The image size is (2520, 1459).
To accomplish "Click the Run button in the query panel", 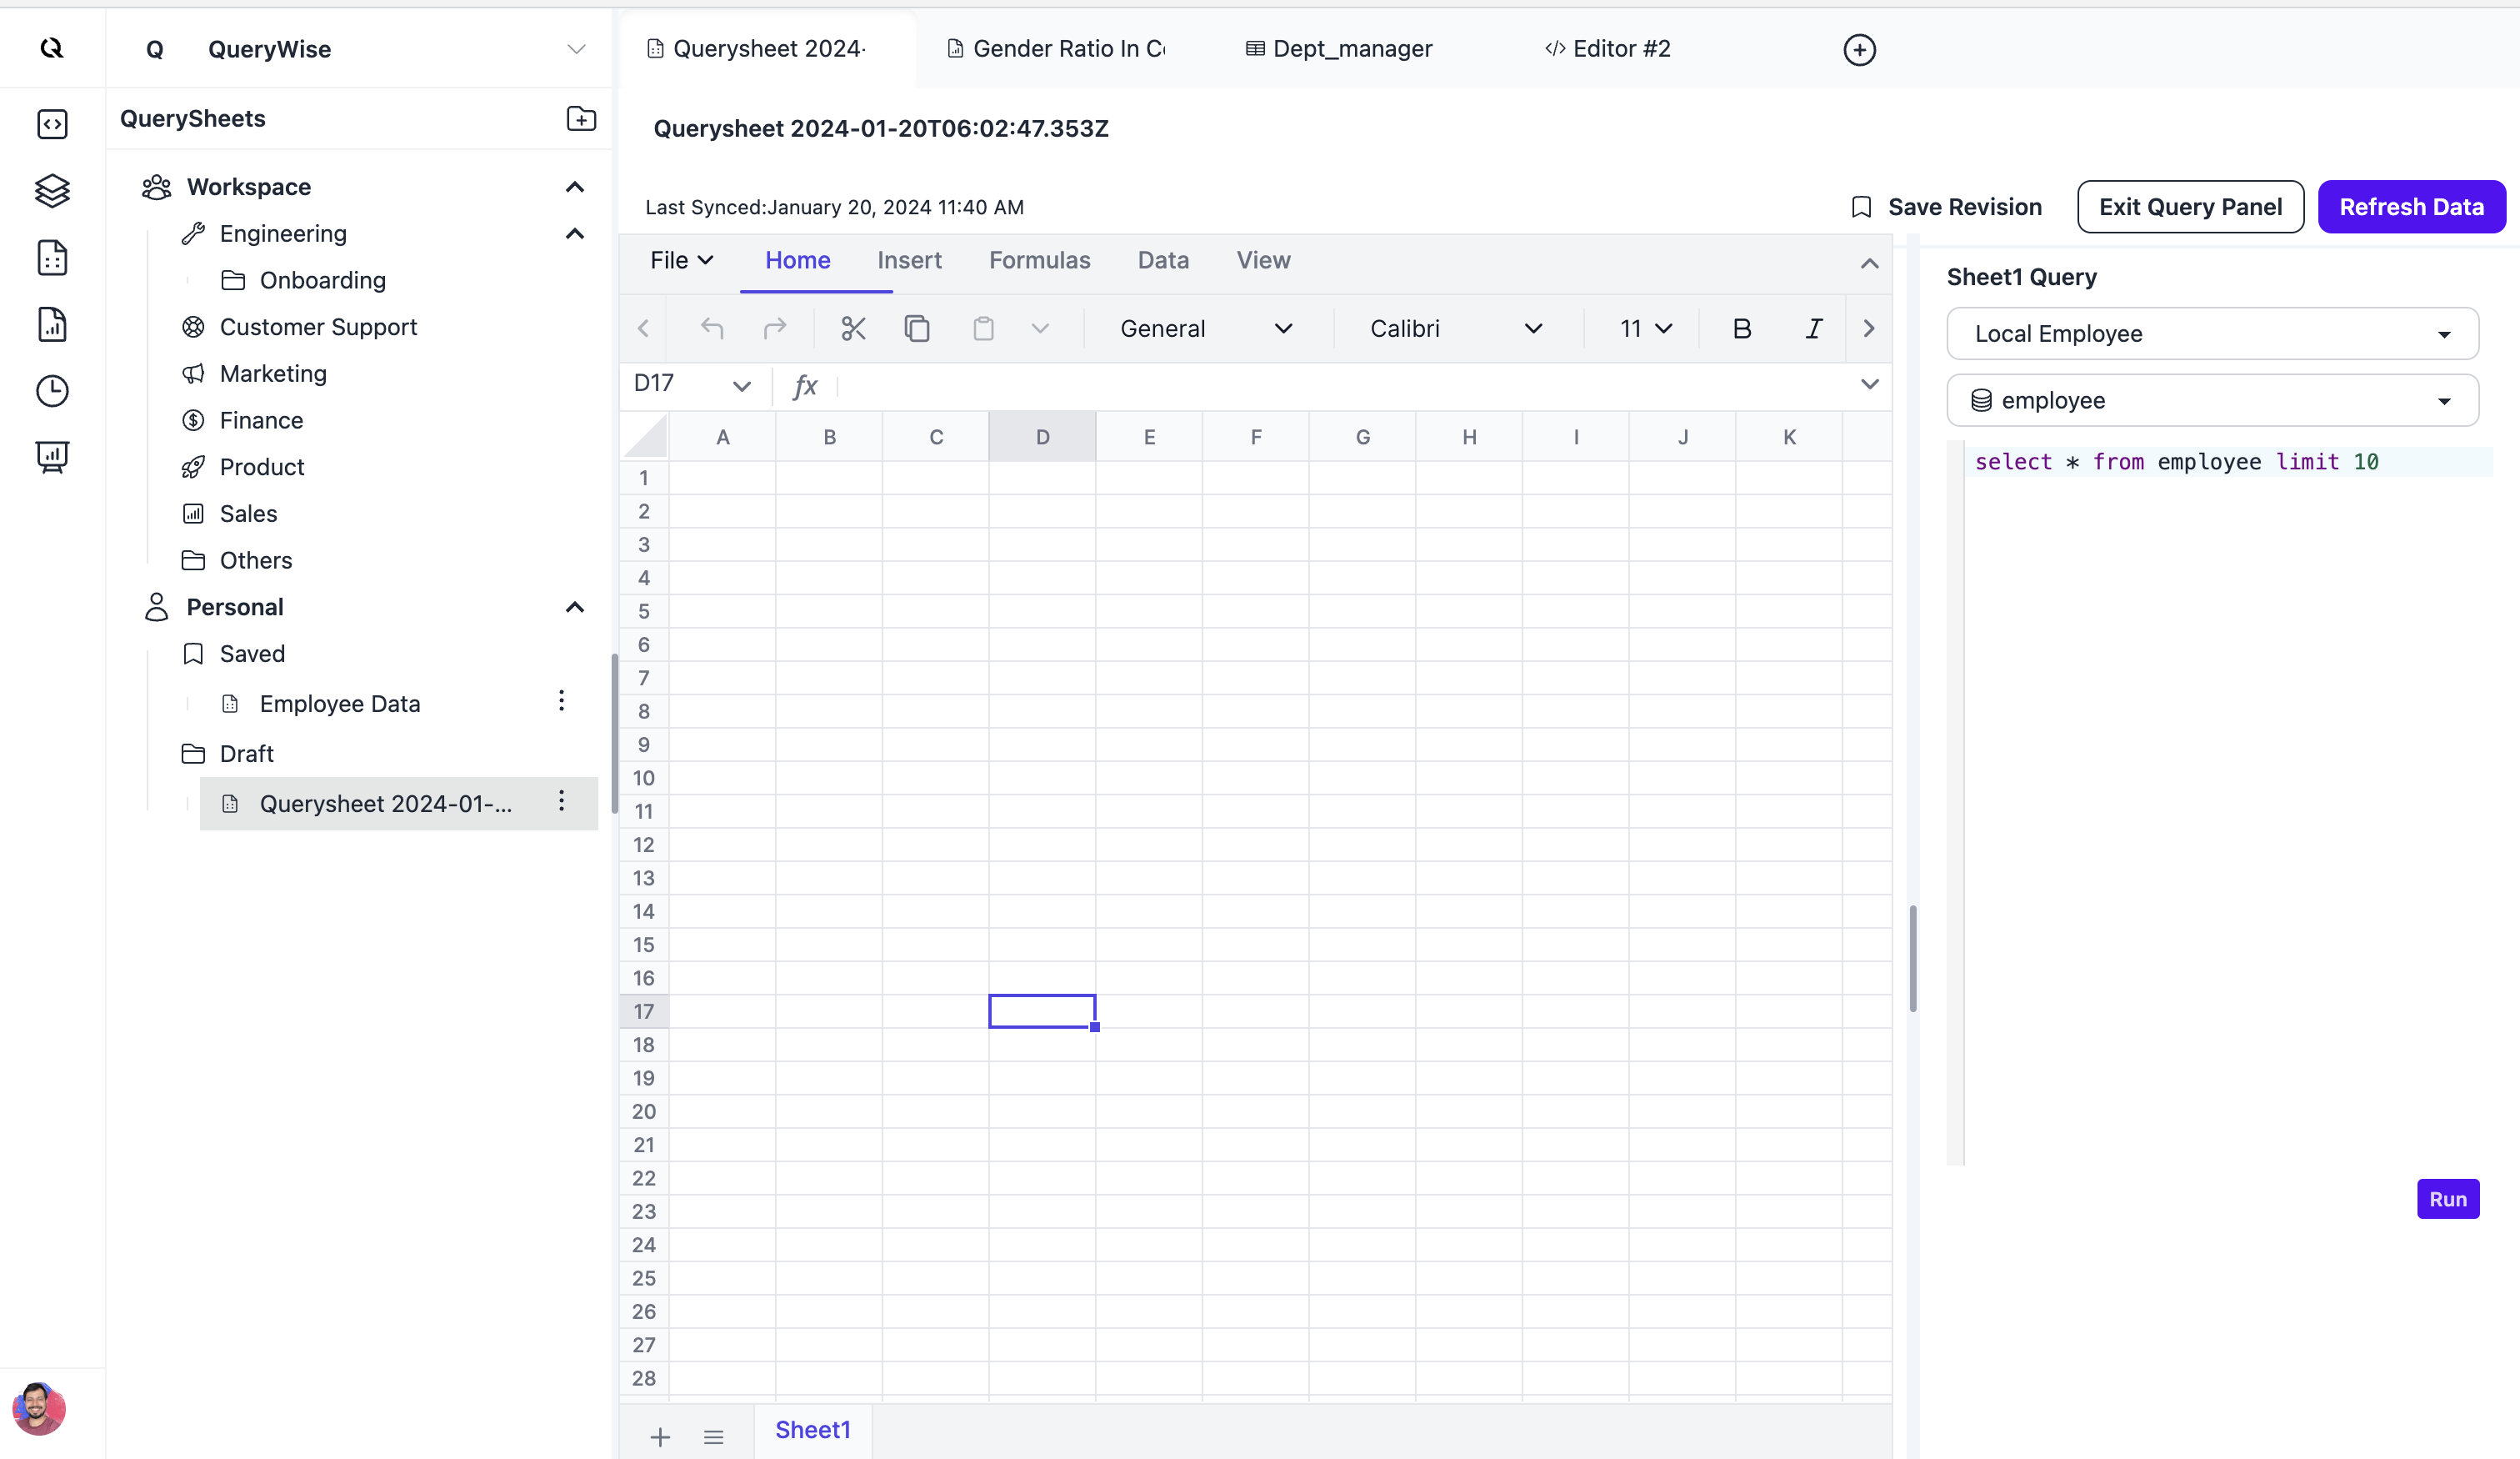I will (x=2448, y=1198).
